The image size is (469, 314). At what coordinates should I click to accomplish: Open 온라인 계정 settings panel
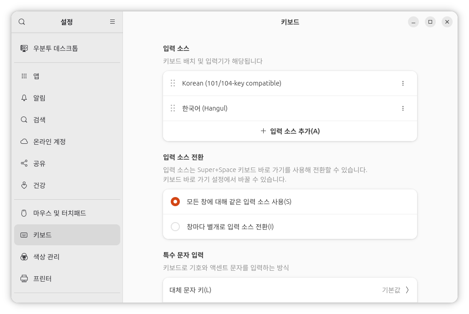coord(49,142)
